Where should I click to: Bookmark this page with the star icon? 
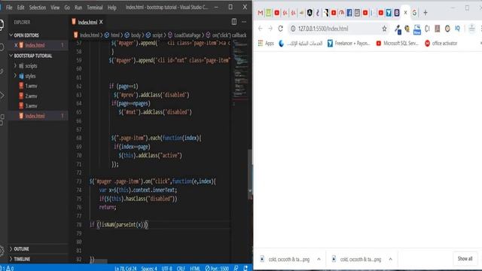[x=384, y=29]
